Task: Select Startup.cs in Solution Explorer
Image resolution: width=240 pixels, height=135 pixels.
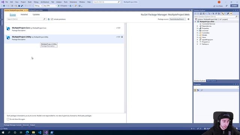Action: (x=205, y=44)
